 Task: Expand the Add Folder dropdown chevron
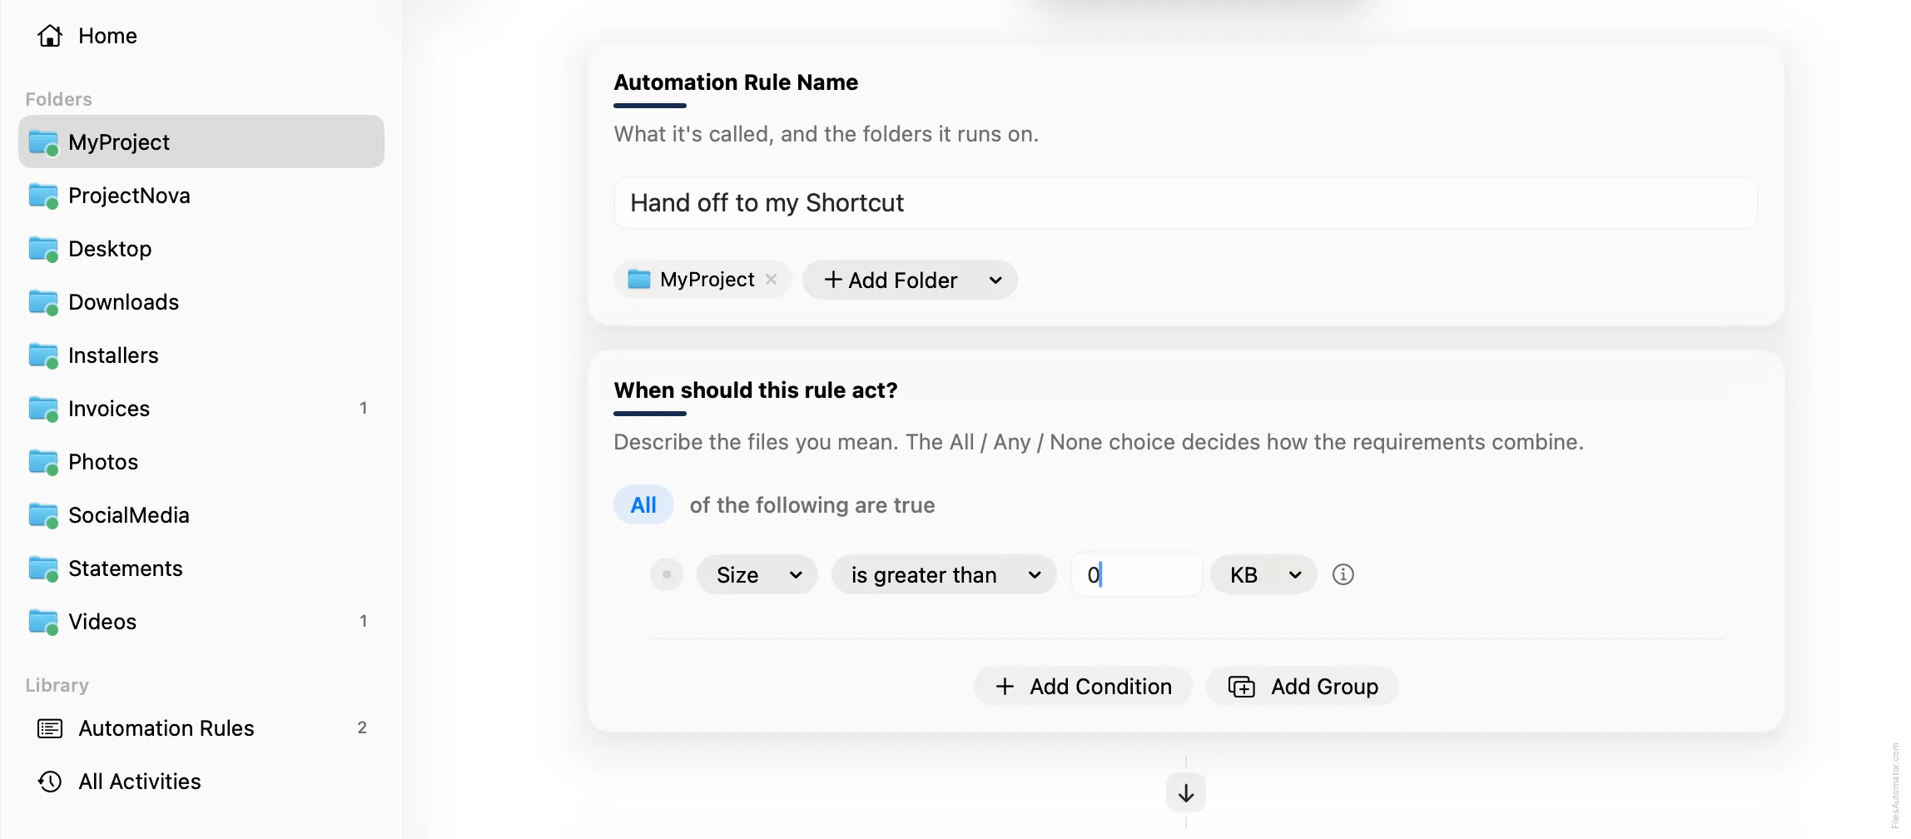[x=995, y=280]
